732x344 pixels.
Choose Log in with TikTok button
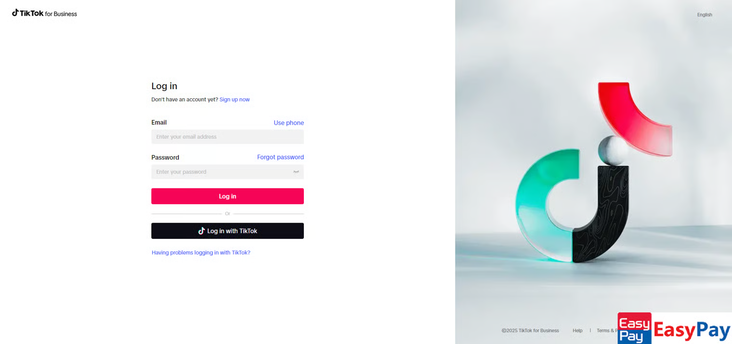pos(227,231)
